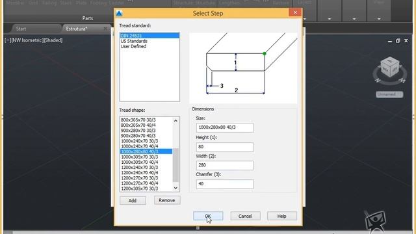The width and height of the screenshot is (416, 234).
Task: Choose tread shape 1000x305x70 30/3
Action: [x=146, y=157]
